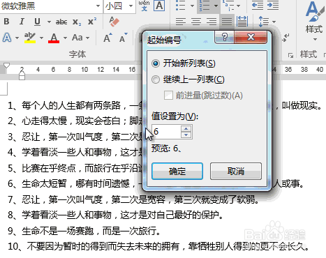The height and width of the screenshot is (258, 326).
Task: Open the Styles gallery button
Action: click(315, 22)
